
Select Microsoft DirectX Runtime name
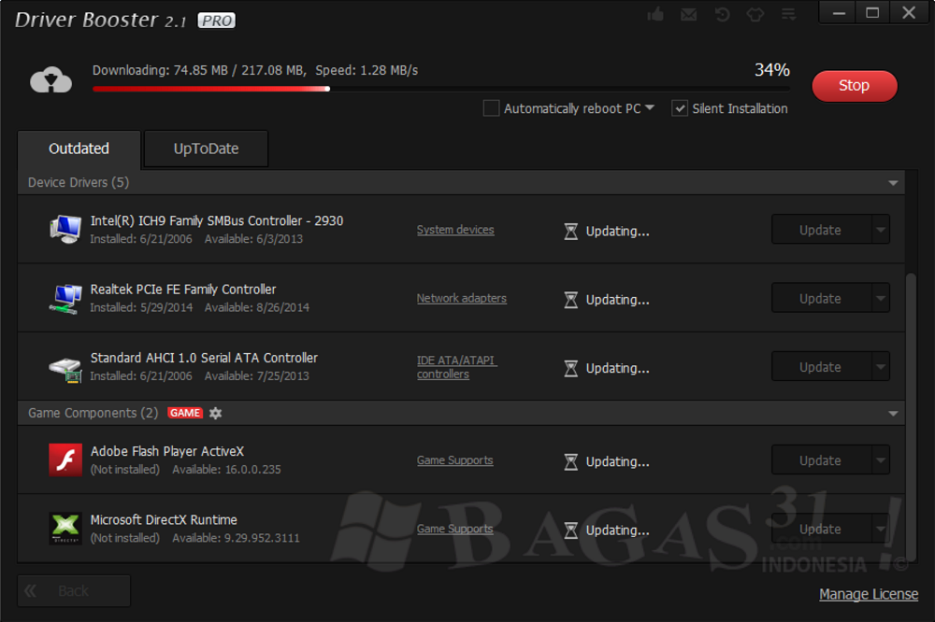click(x=164, y=520)
